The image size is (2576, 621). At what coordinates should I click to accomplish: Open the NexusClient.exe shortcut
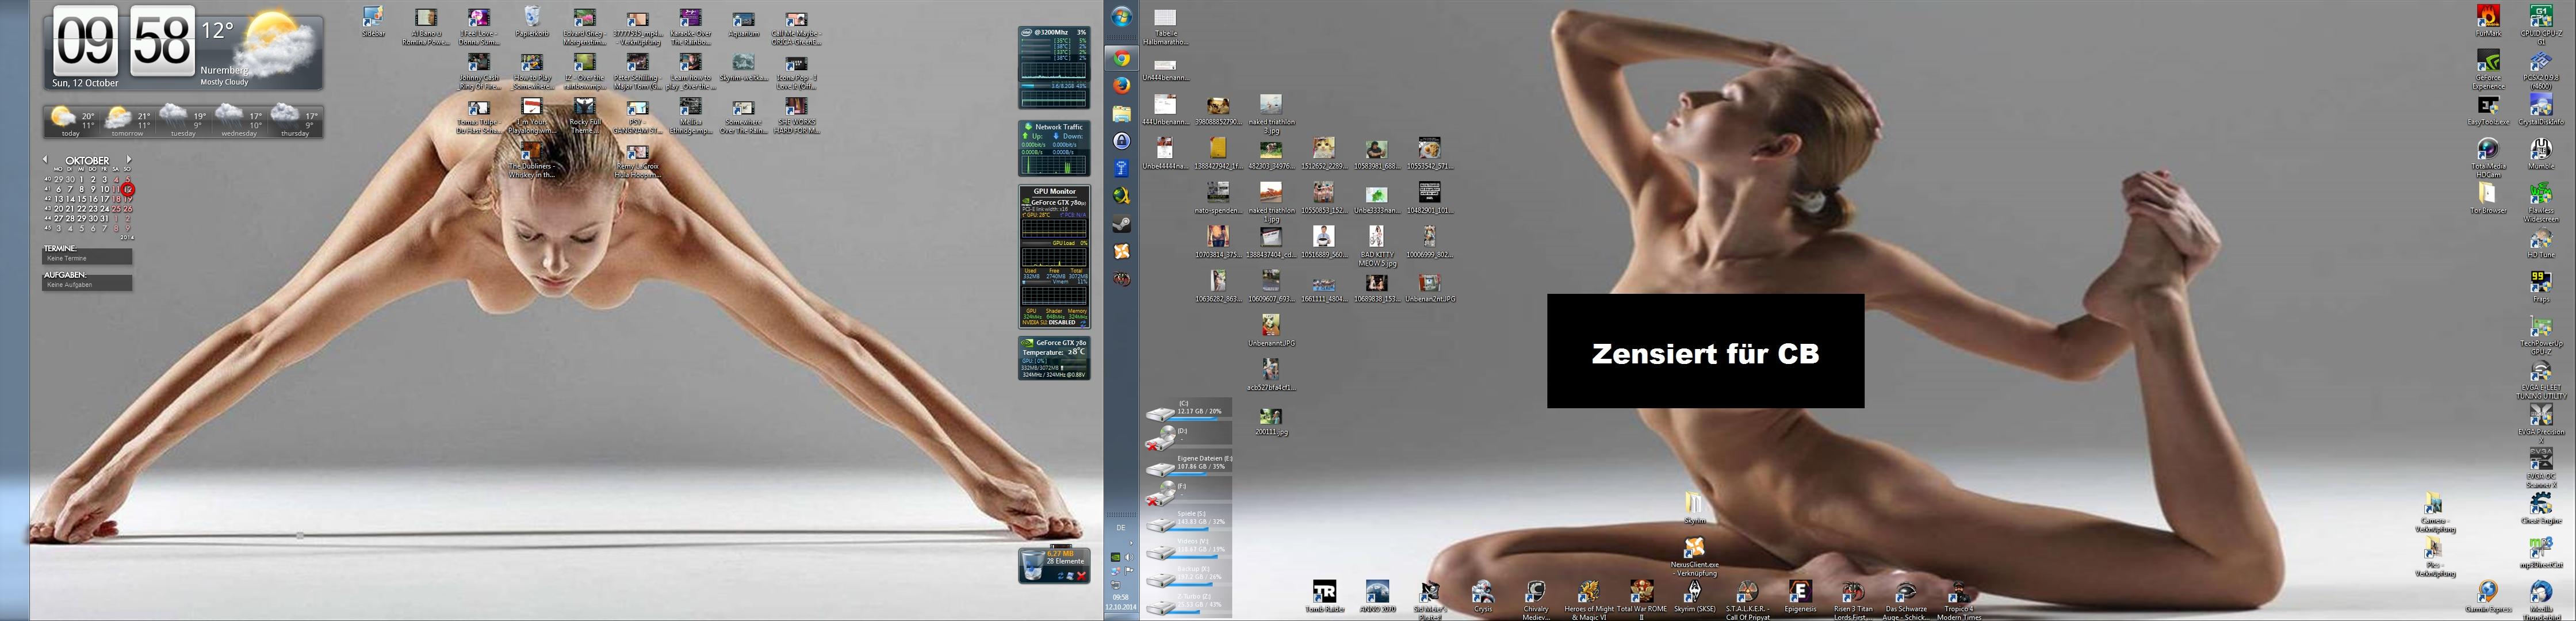click(1694, 548)
